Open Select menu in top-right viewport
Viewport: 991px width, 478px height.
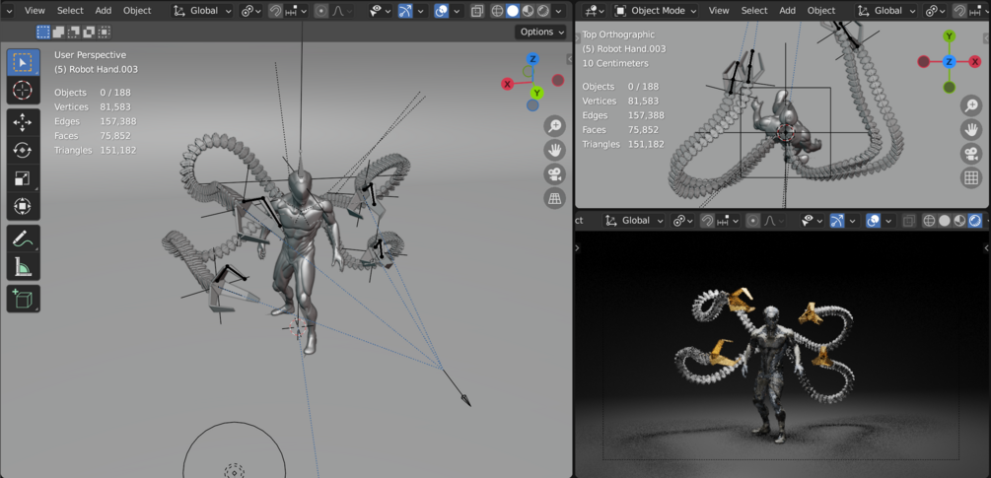pos(754,11)
